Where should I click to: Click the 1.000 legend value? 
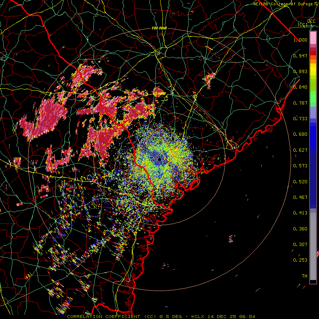(300, 40)
